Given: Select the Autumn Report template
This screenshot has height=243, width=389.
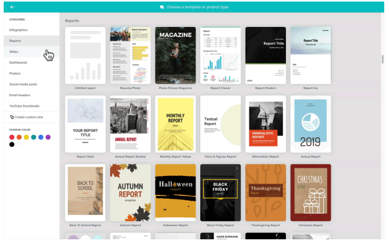Looking at the screenshot, I should click(130, 193).
